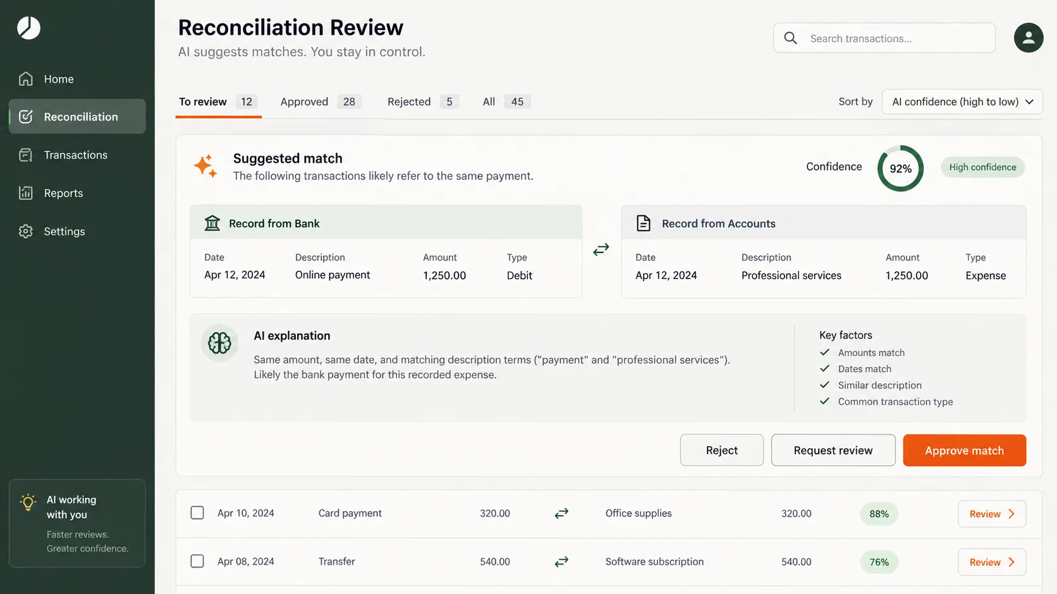This screenshot has width=1057, height=594.
Task: Click checkmark beside Dates match
Action: (824, 369)
